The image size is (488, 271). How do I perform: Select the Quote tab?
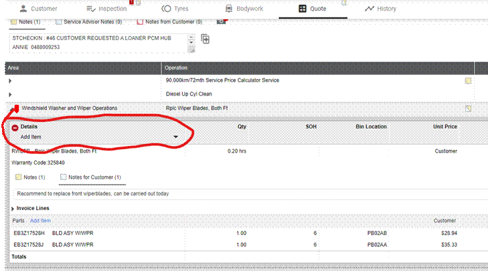pyautogui.click(x=313, y=9)
